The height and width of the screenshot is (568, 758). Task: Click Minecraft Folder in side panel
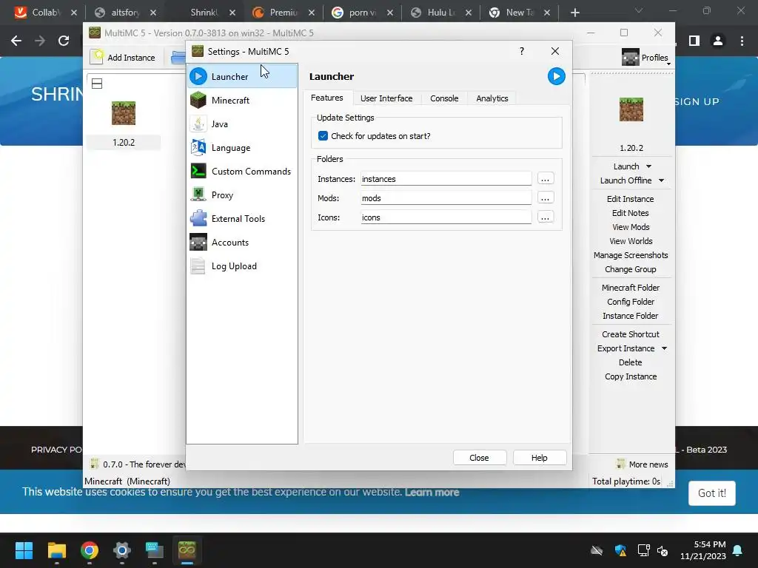tap(631, 288)
